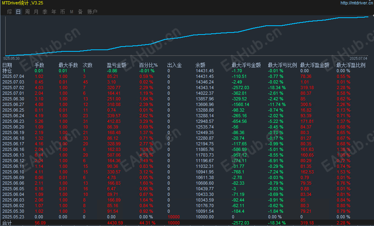Click the 最大浮盈比例 column header
Viewport: 374px width, 226px height.
(351, 65)
